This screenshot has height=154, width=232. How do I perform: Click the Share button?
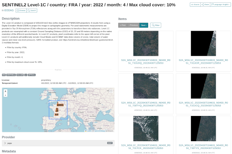(x=205, y=4)
